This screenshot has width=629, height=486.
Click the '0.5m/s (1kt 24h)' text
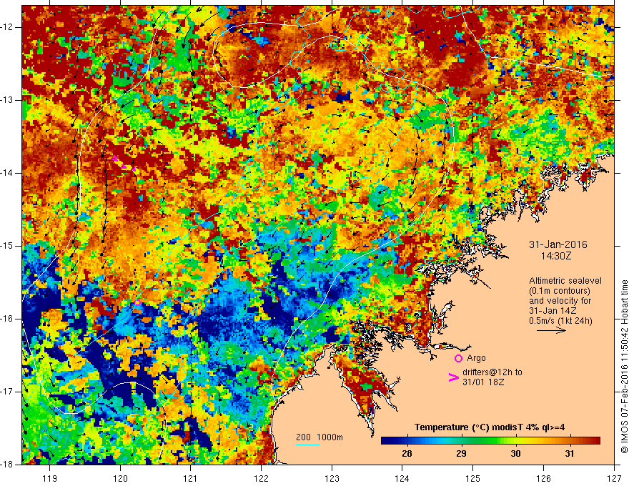click(x=560, y=320)
